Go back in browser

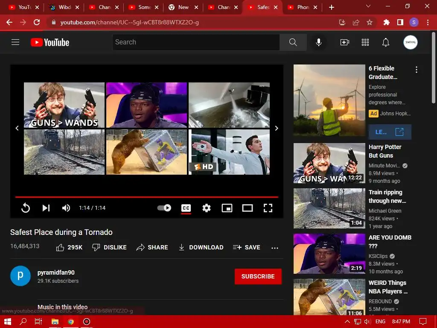(x=9, y=22)
